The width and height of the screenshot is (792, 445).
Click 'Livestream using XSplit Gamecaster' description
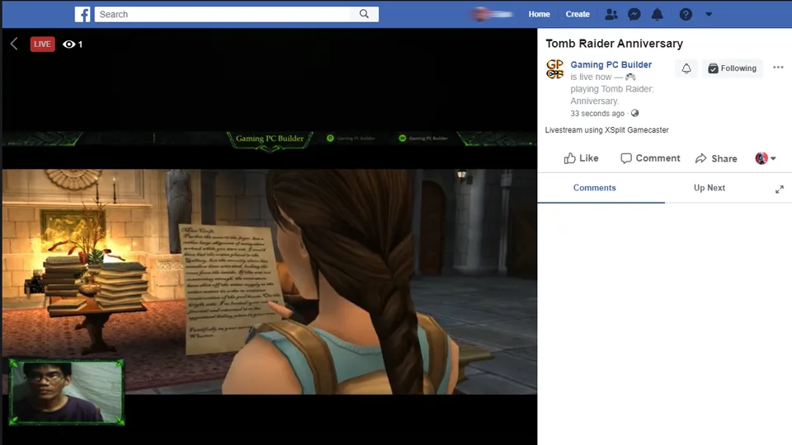pos(606,129)
